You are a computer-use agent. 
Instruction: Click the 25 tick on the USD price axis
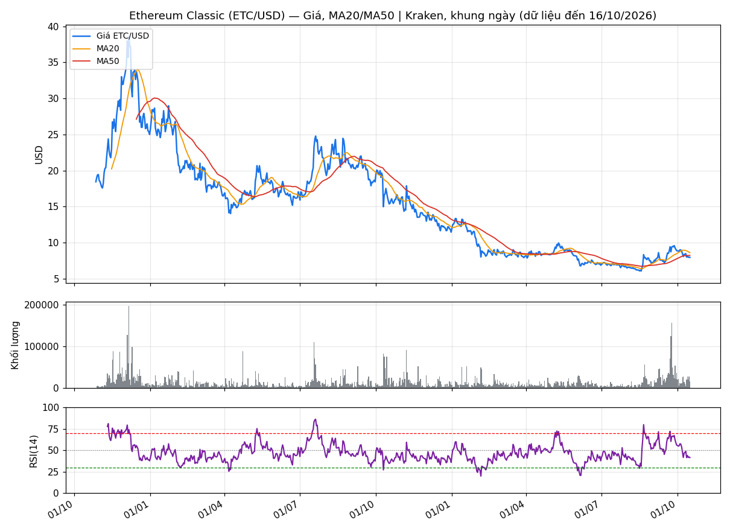(x=54, y=135)
